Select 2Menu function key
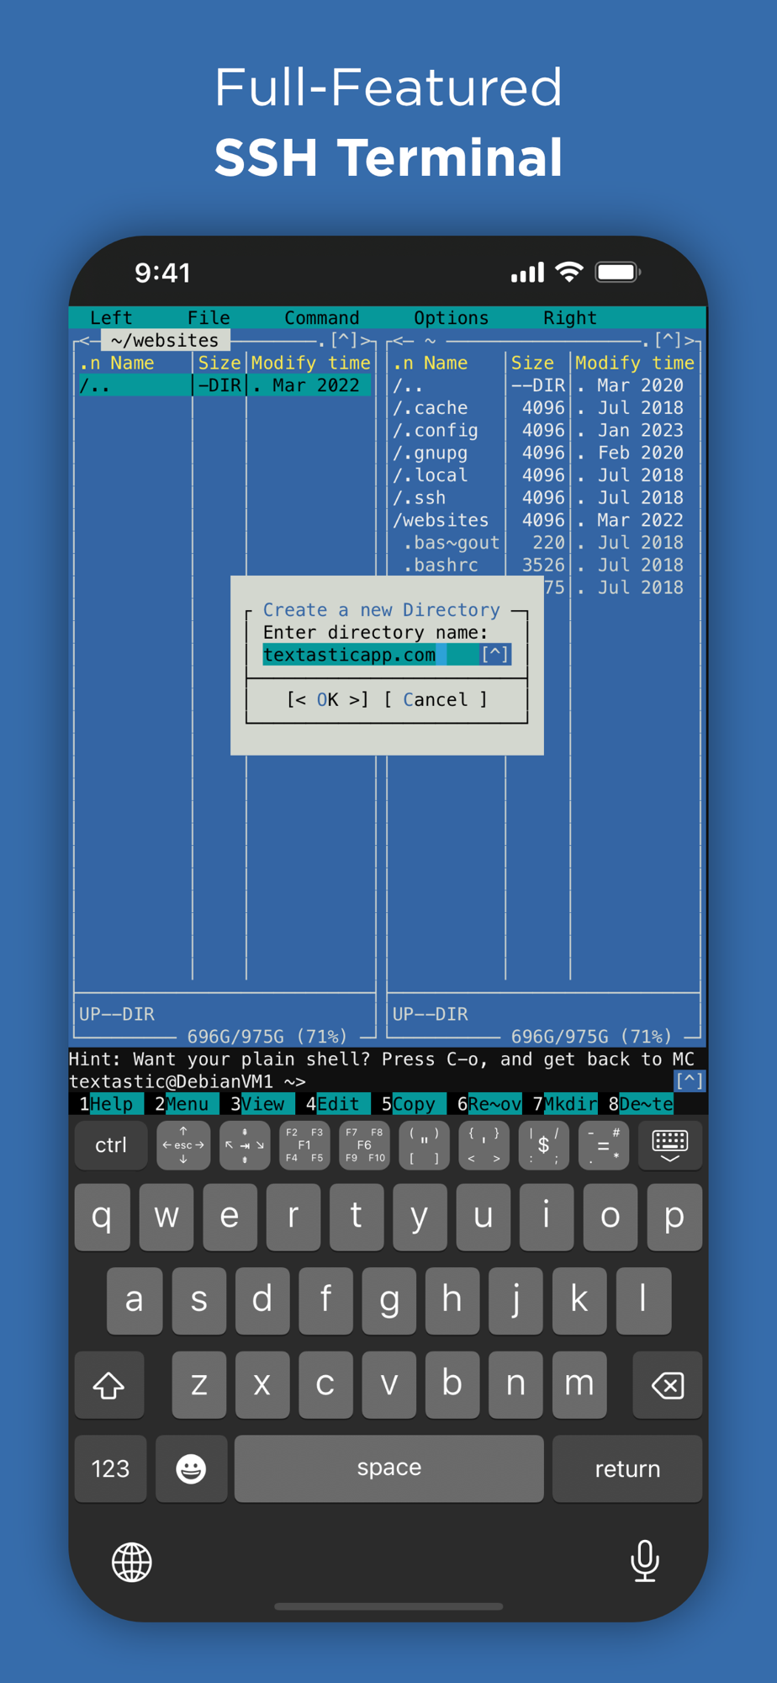Image resolution: width=777 pixels, height=1683 pixels. [x=182, y=1103]
